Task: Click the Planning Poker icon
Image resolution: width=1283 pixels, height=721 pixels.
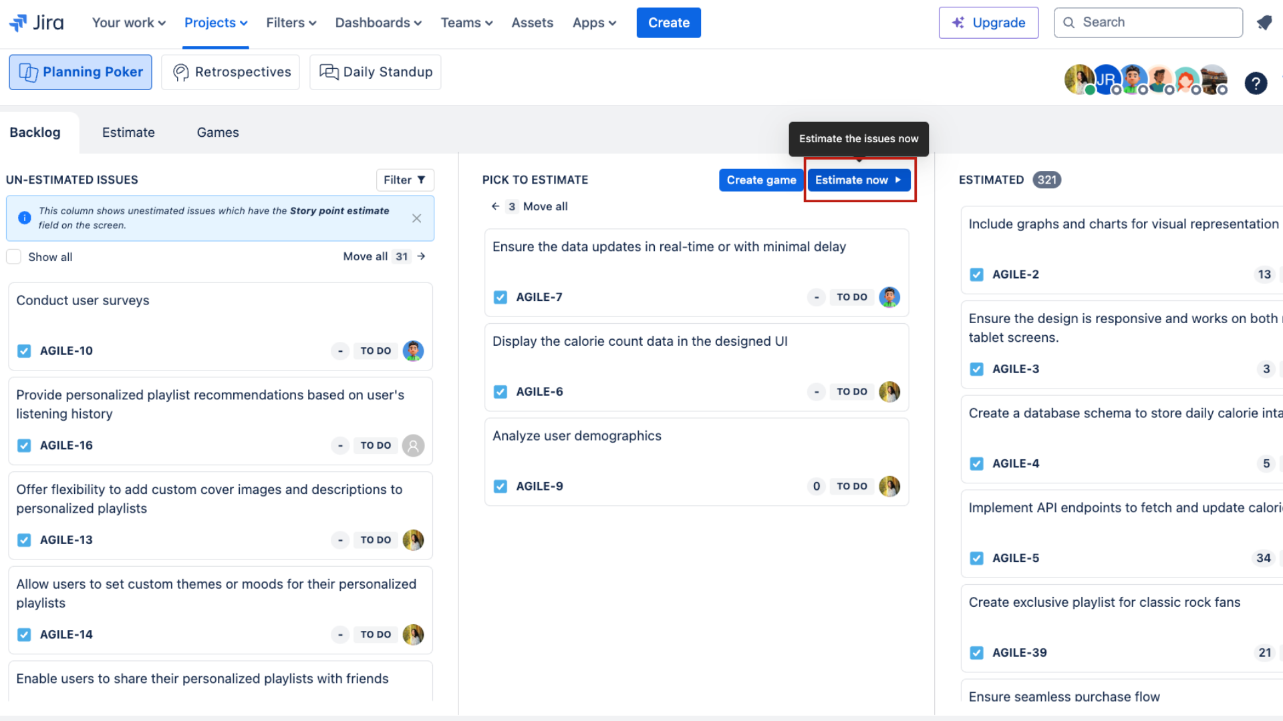Action: pos(27,72)
